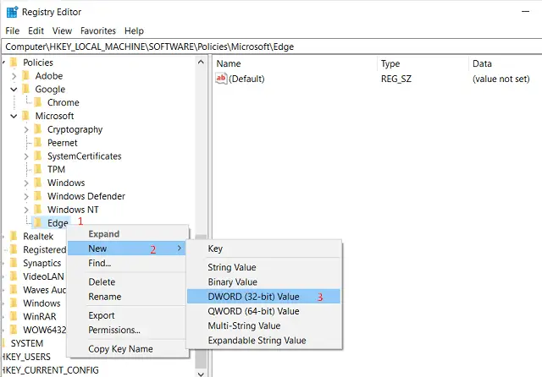Choose Binary Value from submenu
This screenshot has height=377, width=542.
[x=263, y=281]
